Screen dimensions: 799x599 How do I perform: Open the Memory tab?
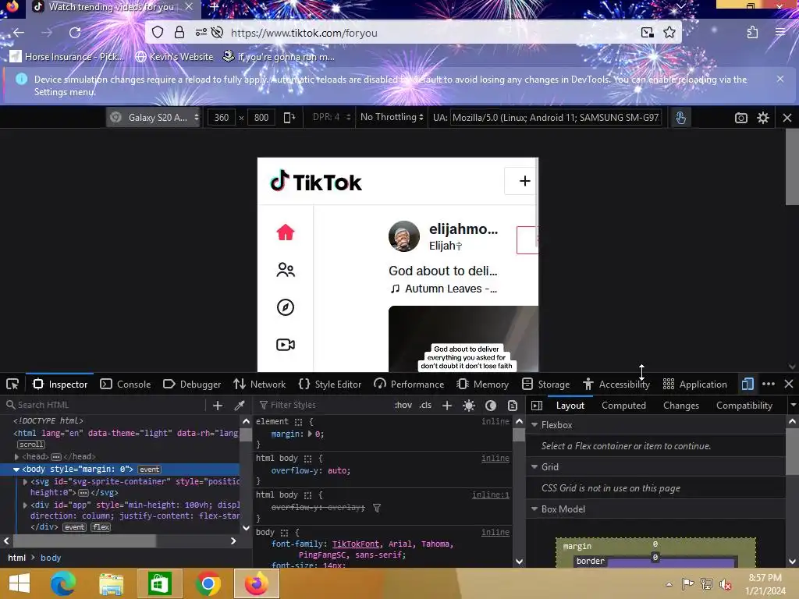pos(482,384)
